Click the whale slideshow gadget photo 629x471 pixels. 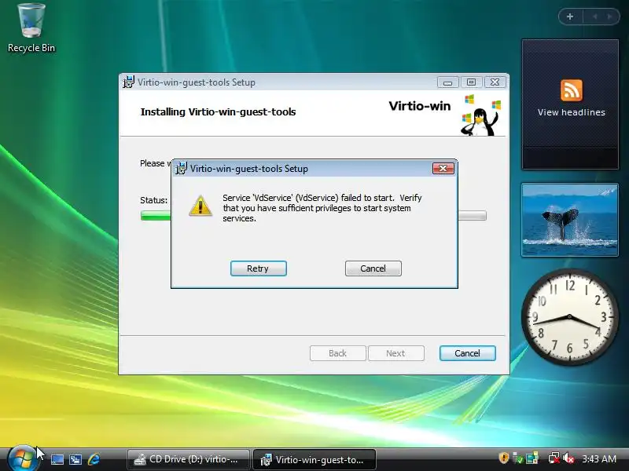click(569, 220)
